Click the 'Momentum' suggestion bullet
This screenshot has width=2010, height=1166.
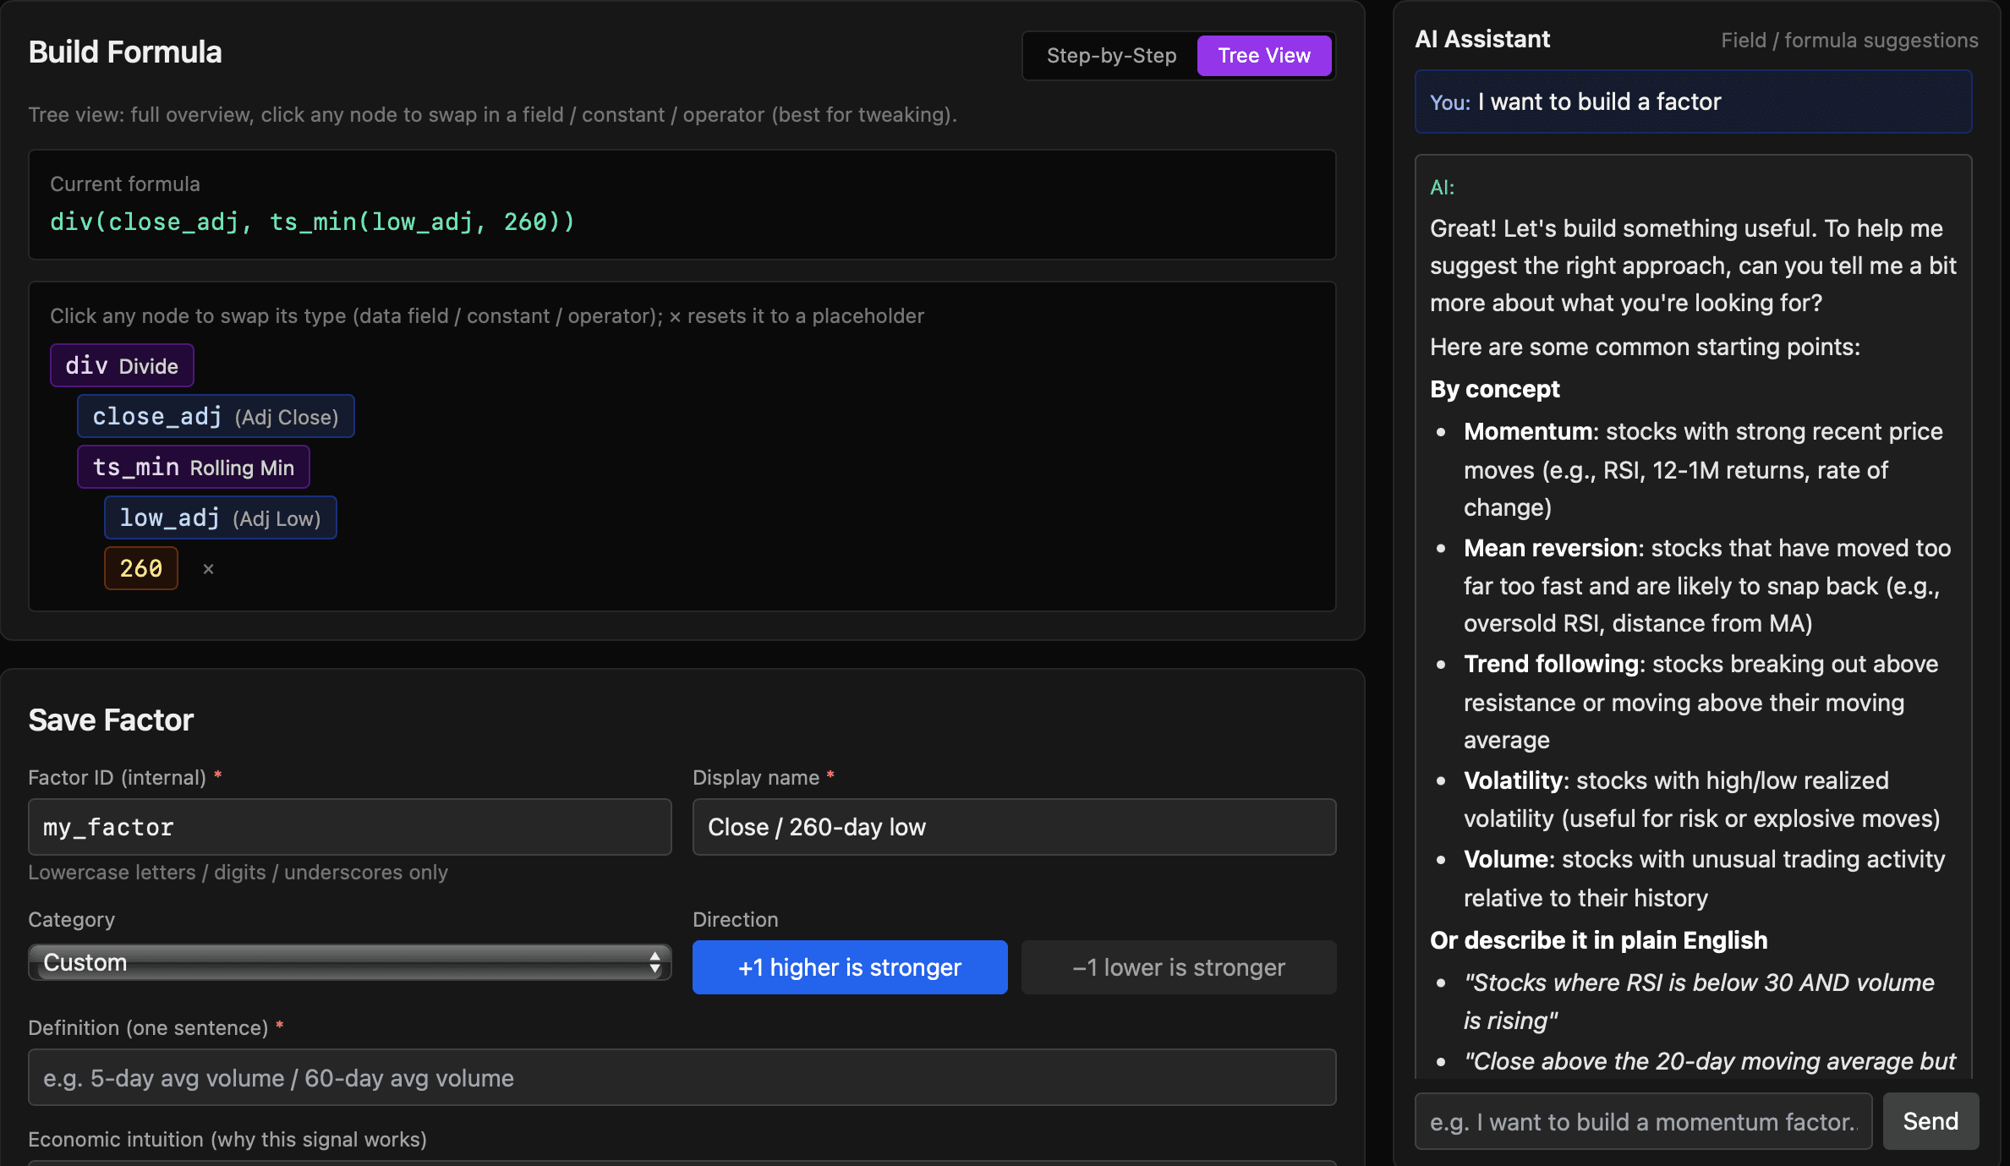[x=1703, y=469]
